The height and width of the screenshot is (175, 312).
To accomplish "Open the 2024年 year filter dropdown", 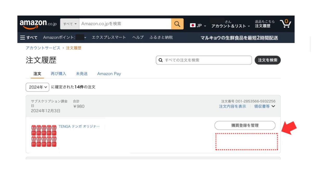I will coord(37,87).
